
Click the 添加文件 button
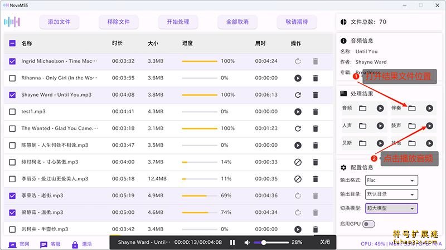click(59, 22)
